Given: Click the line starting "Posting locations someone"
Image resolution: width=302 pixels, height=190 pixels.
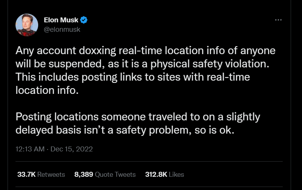Looking at the screenshot, I should (x=138, y=117).
